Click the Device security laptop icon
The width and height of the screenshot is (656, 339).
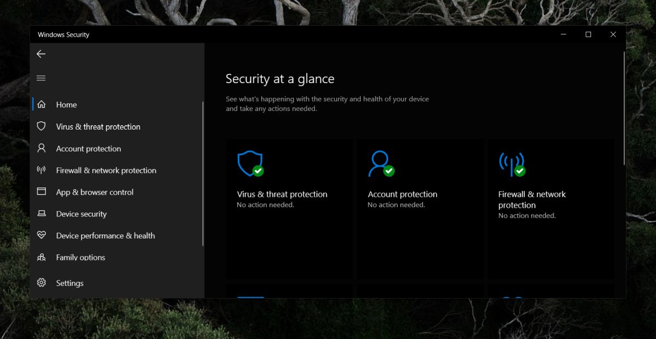[42, 214]
